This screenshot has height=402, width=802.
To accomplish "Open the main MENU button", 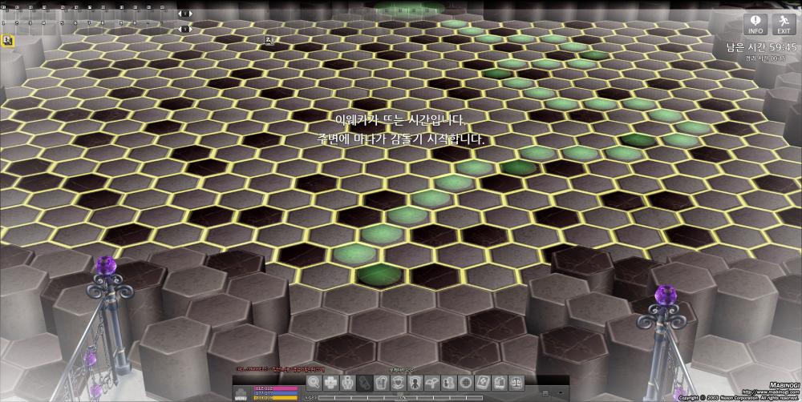I will pos(241,392).
